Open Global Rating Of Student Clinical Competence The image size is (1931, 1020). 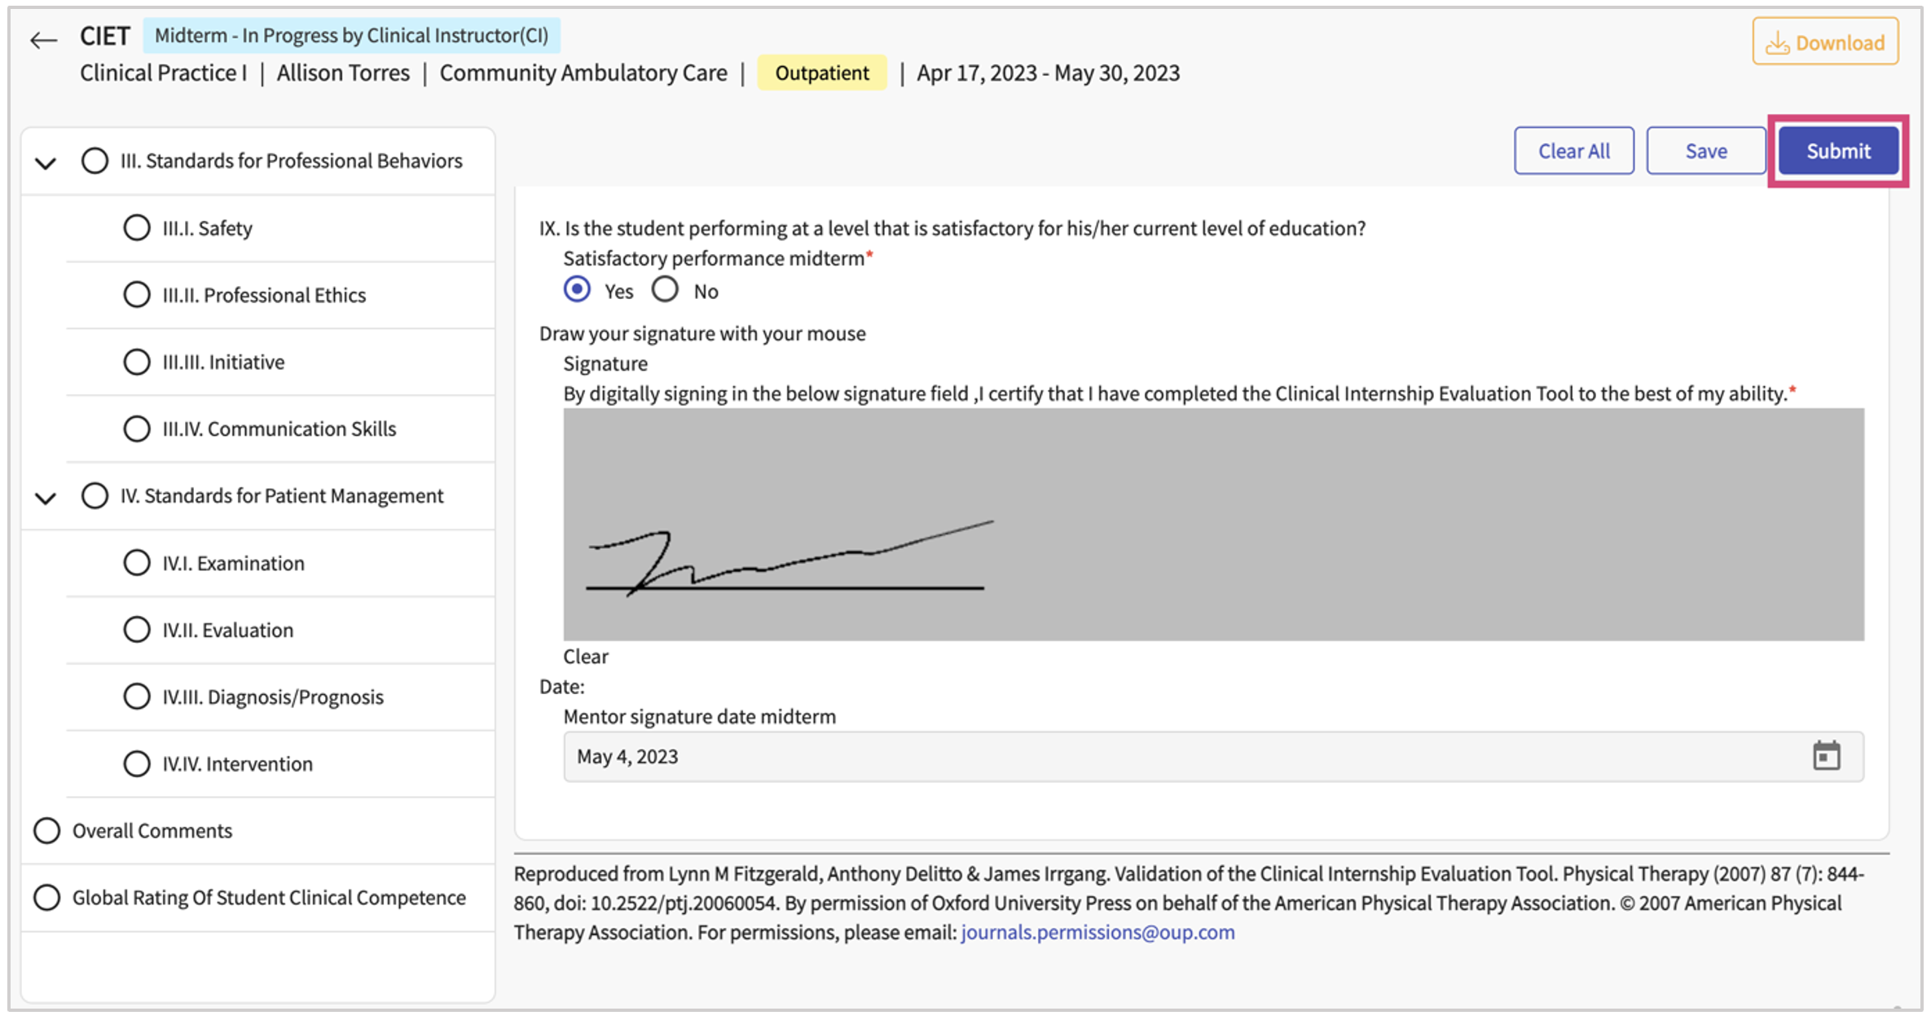pyautogui.click(x=269, y=897)
